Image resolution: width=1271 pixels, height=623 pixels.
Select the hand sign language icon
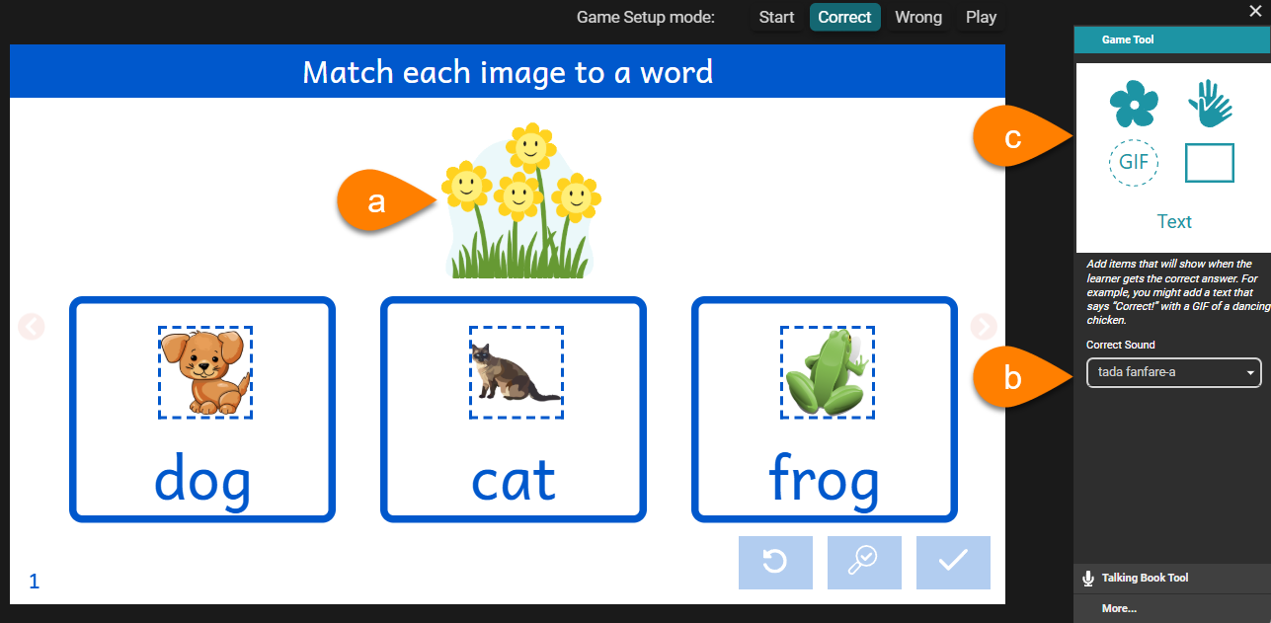1209,104
